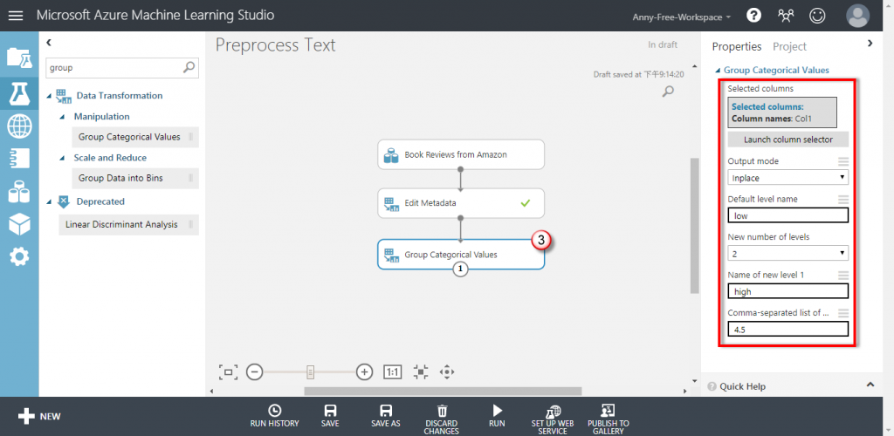Viewport: 894px width, 436px height.
Task: Open Output mode parameter options menu icon
Action: tap(843, 161)
